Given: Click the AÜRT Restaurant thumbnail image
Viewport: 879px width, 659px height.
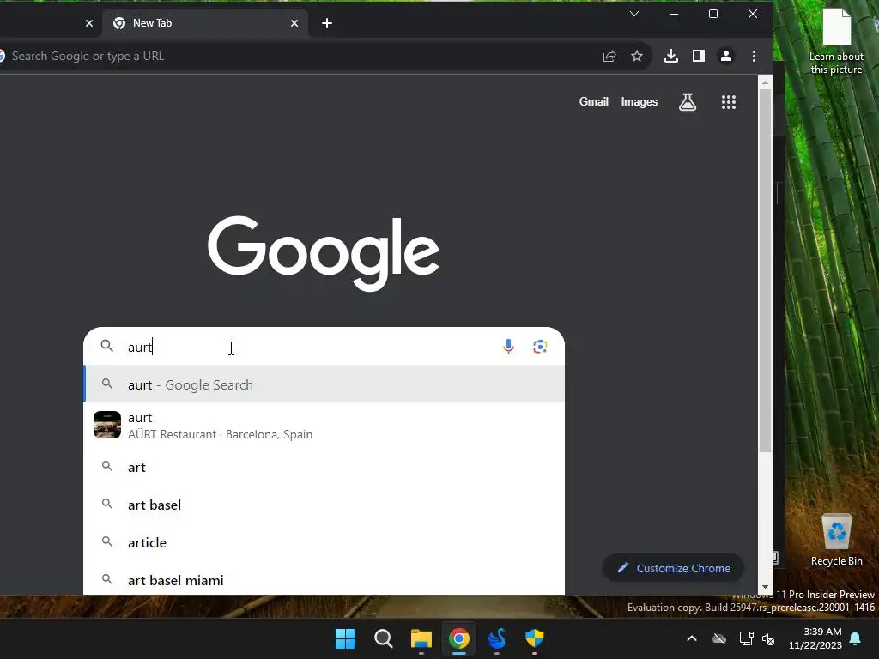Looking at the screenshot, I should click(x=107, y=424).
